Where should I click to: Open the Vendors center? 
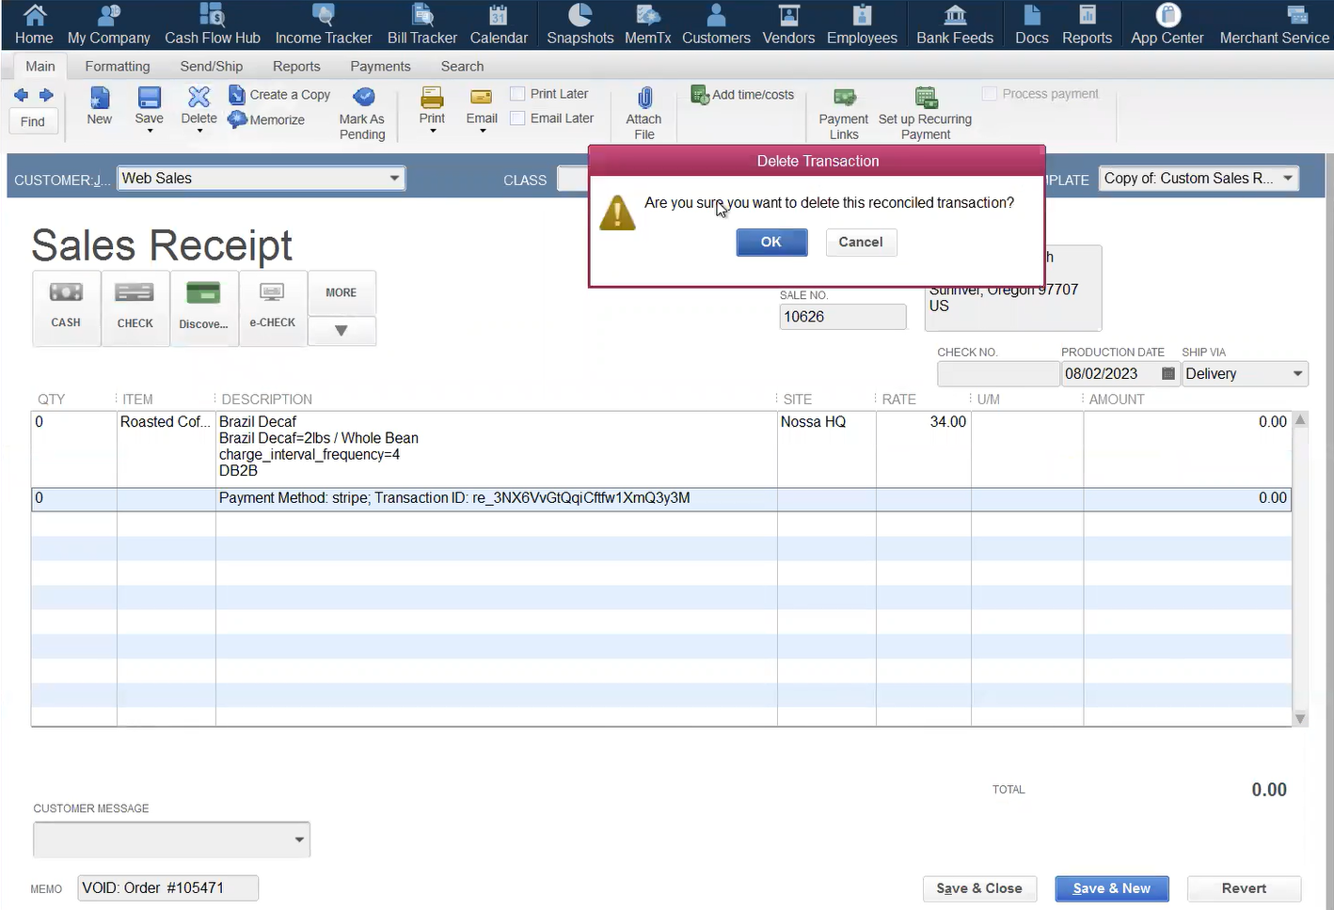(788, 24)
